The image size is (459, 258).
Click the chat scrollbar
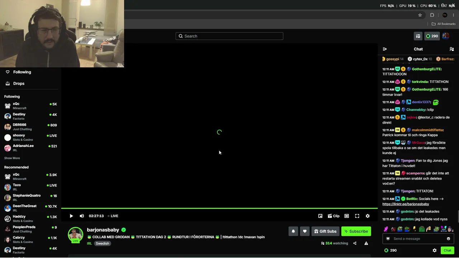pyautogui.click(x=458, y=216)
